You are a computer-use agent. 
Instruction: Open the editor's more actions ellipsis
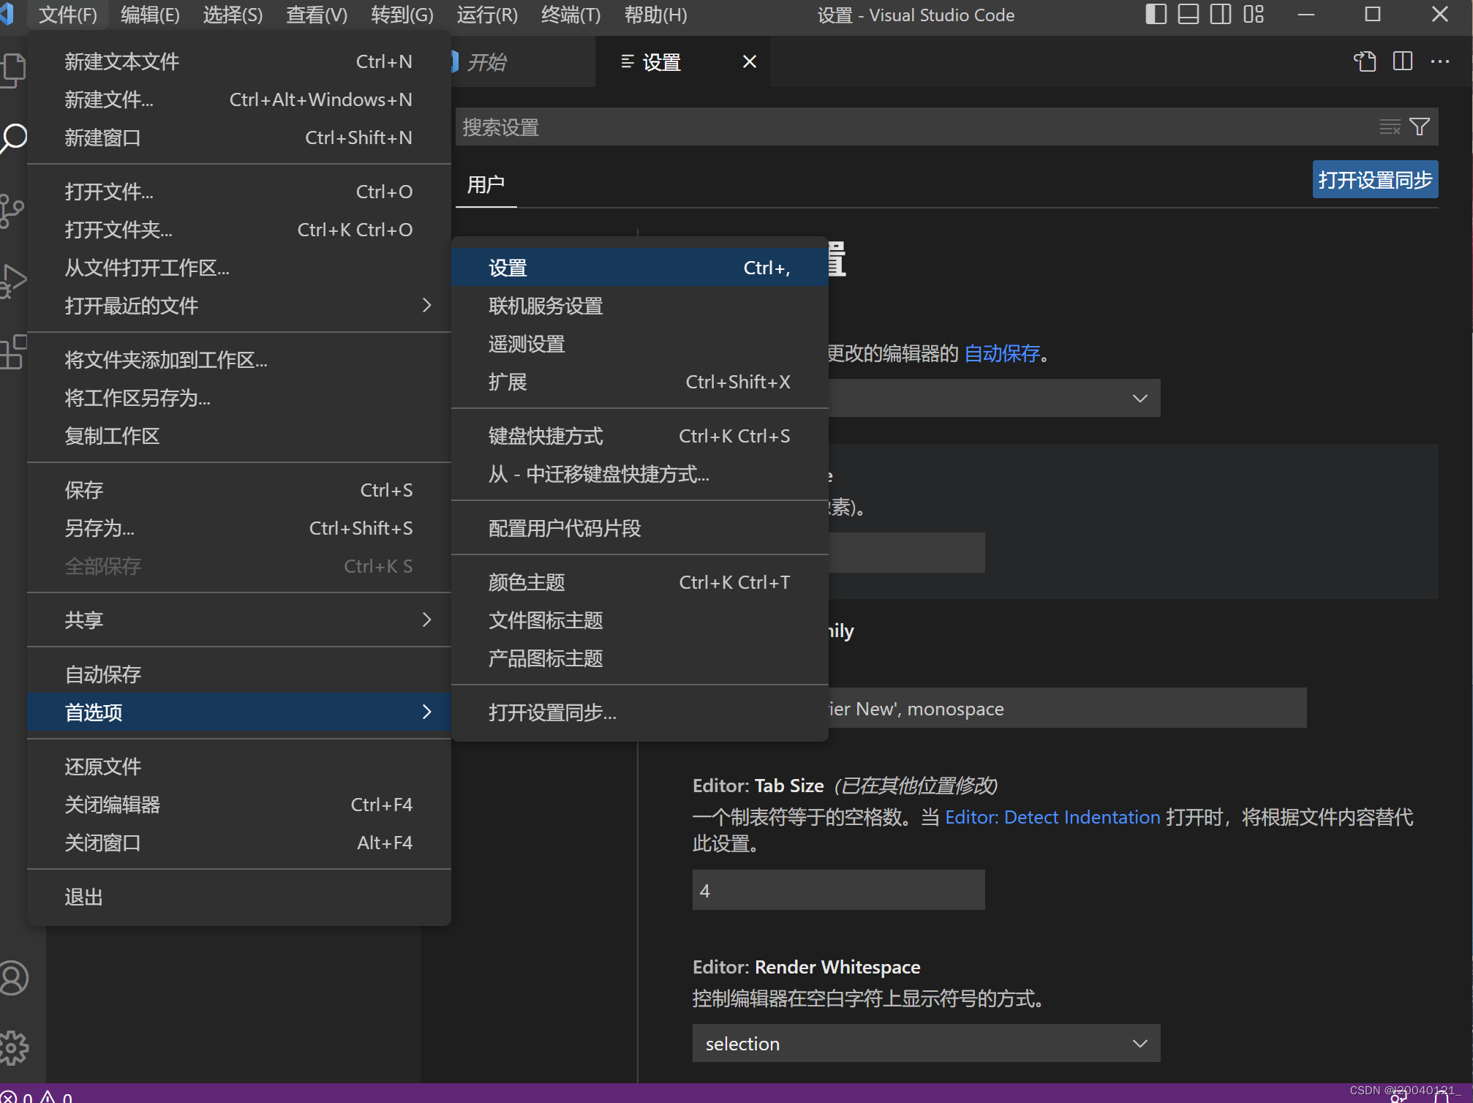coord(1439,61)
